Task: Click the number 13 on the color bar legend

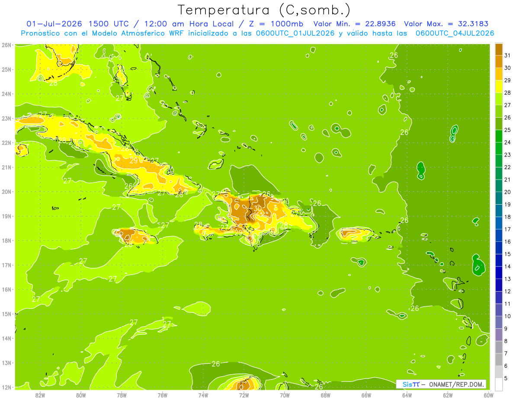Action: tap(507, 279)
